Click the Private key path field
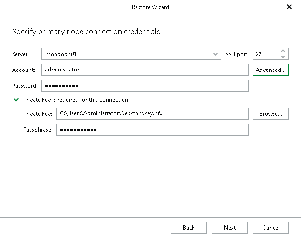 click(152, 114)
